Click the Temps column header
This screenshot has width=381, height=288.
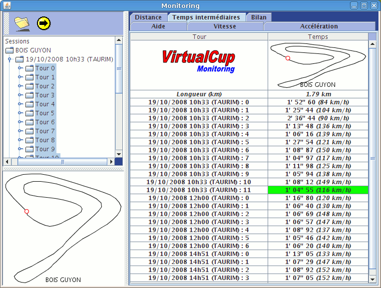click(318, 37)
